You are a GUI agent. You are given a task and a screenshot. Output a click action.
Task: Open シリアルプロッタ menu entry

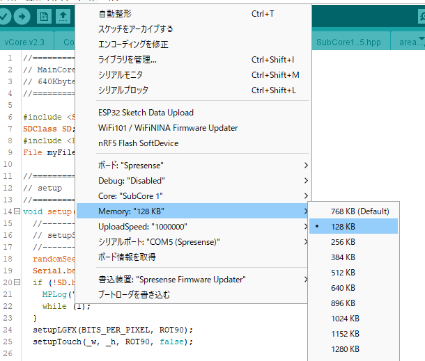(x=123, y=90)
